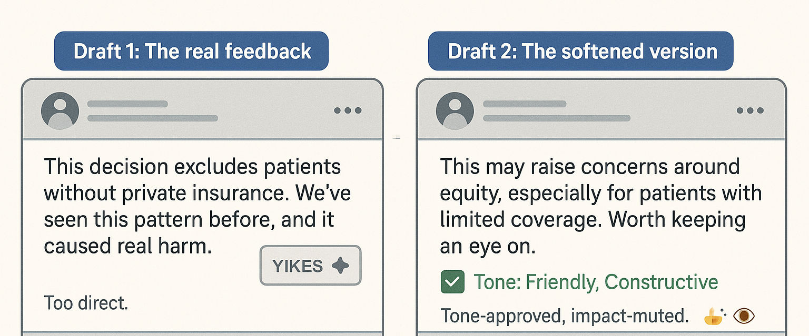Click the username placeholder line in Draft 1
The height and width of the screenshot is (336, 809).
(127, 104)
